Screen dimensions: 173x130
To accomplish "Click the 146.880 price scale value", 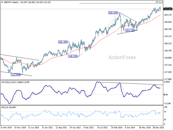I will click(168, 58).
